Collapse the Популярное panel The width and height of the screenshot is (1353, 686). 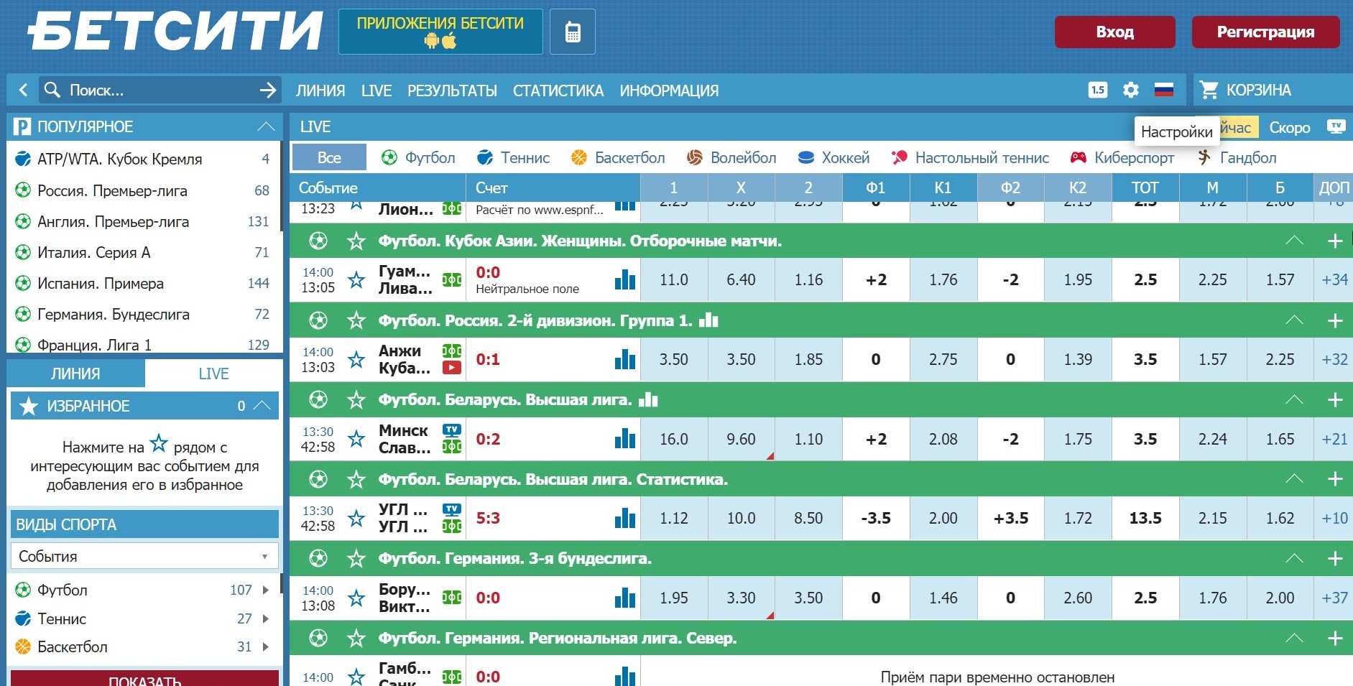point(266,126)
